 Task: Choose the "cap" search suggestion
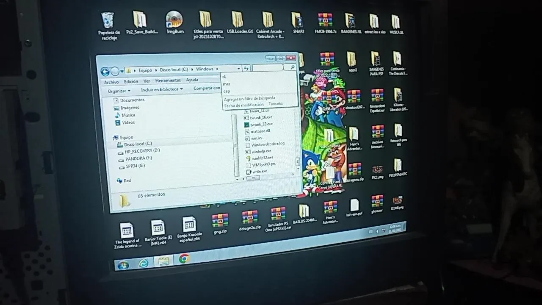tap(227, 91)
